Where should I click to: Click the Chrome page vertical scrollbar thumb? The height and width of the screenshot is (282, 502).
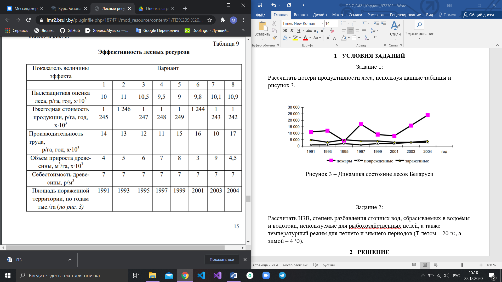coord(248,199)
